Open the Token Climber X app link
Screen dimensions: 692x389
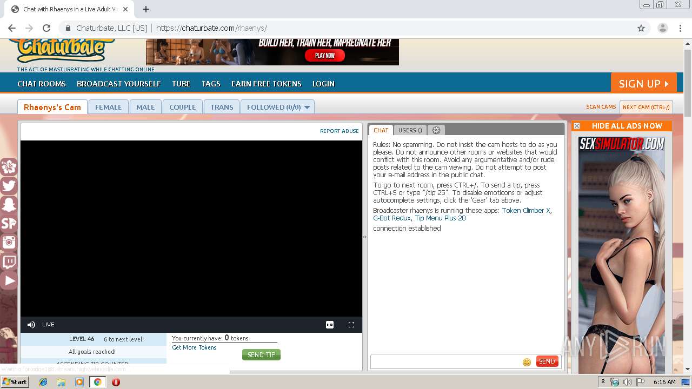[526, 211]
